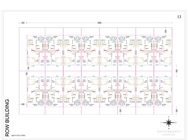188x140 pixels.
Task: Click the lower 150 dimension on left
Action: coord(28,74)
